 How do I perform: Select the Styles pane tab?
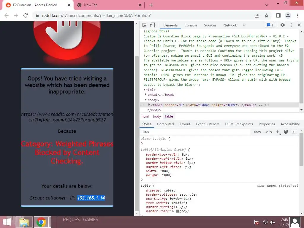tap(147, 124)
